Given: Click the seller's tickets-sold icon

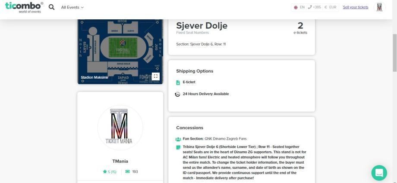Looking at the screenshot, I should coord(127,172).
